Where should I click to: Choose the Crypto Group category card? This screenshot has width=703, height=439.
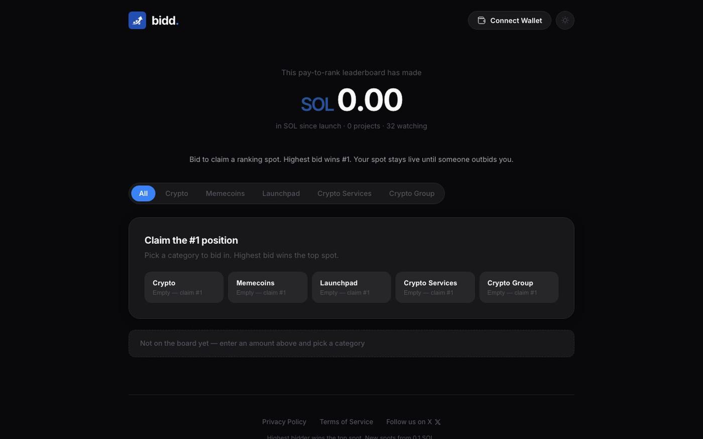point(519,287)
